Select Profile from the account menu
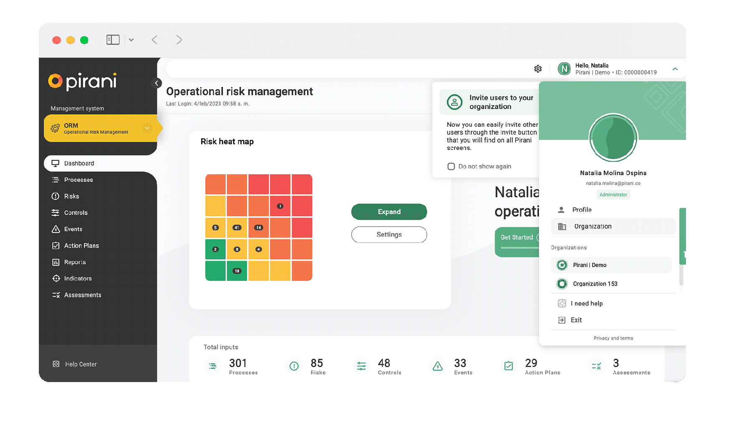 tap(582, 209)
